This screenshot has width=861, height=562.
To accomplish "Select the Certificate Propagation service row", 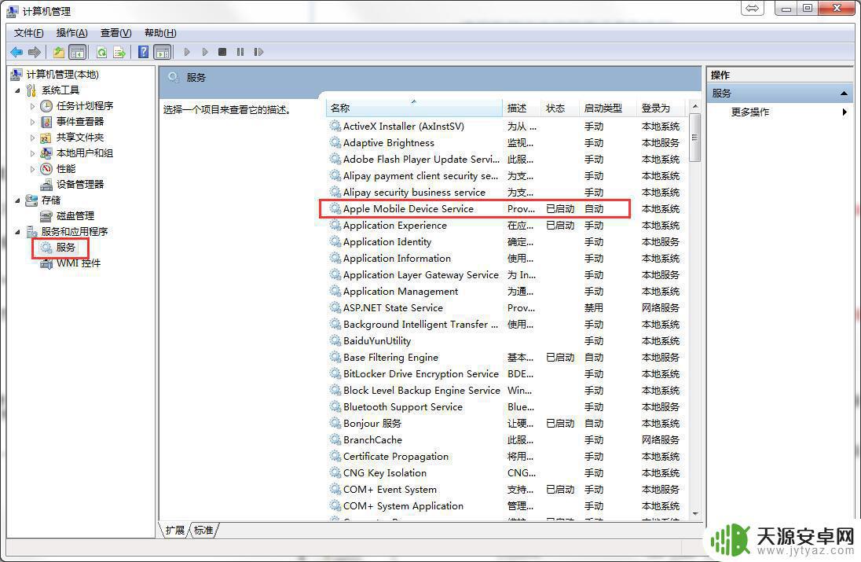I will point(505,457).
